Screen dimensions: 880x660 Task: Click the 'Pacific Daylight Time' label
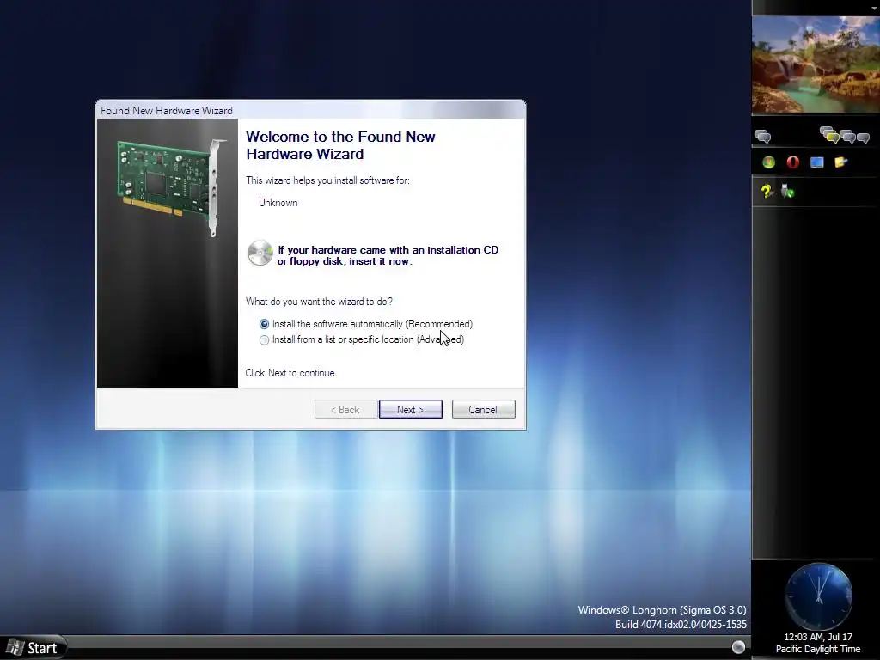coord(818,650)
